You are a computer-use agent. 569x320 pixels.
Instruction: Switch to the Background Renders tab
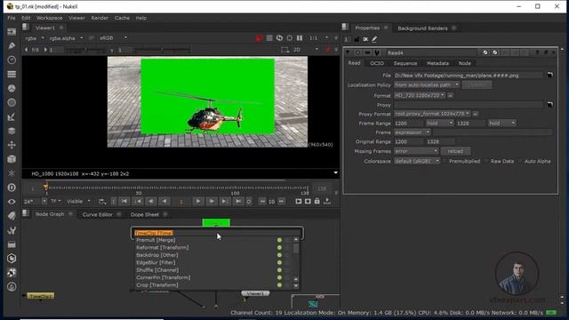coord(422,28)
